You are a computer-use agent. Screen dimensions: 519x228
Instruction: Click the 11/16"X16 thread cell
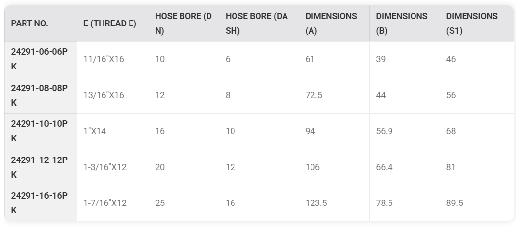click(x=104, y=59)
